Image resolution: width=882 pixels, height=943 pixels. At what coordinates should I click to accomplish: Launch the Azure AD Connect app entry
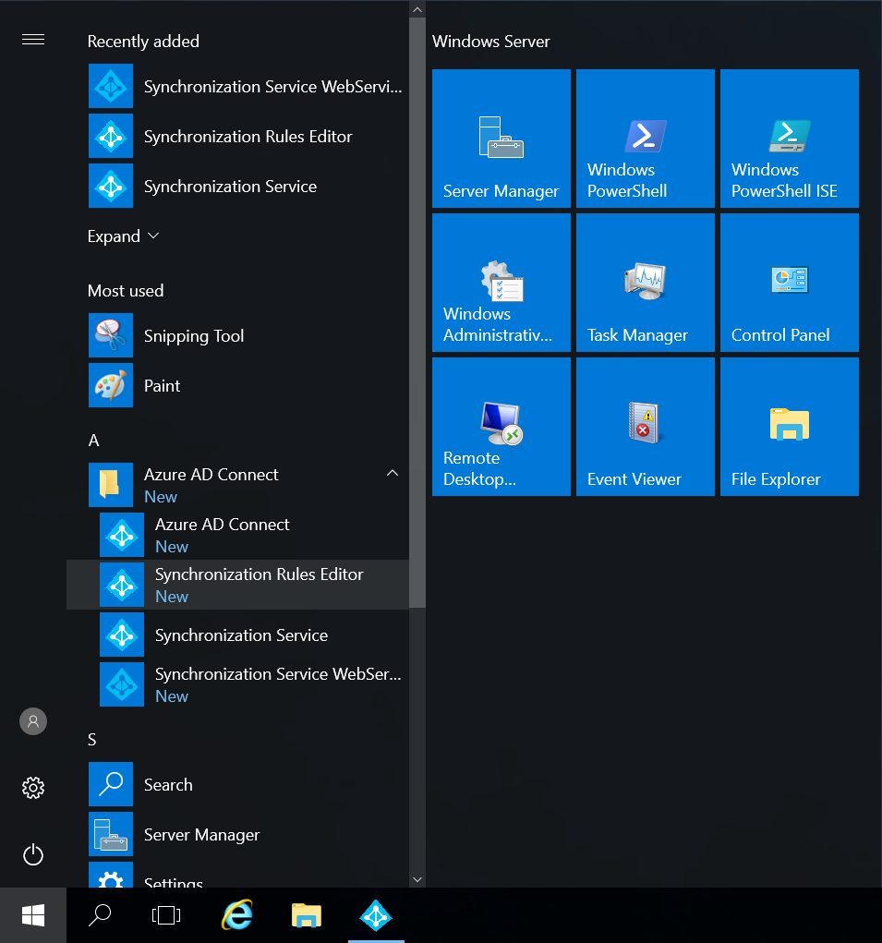[x=237, y=535]
